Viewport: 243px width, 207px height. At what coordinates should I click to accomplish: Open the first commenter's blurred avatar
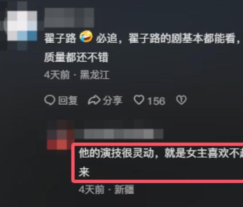(x=22, y=25)
